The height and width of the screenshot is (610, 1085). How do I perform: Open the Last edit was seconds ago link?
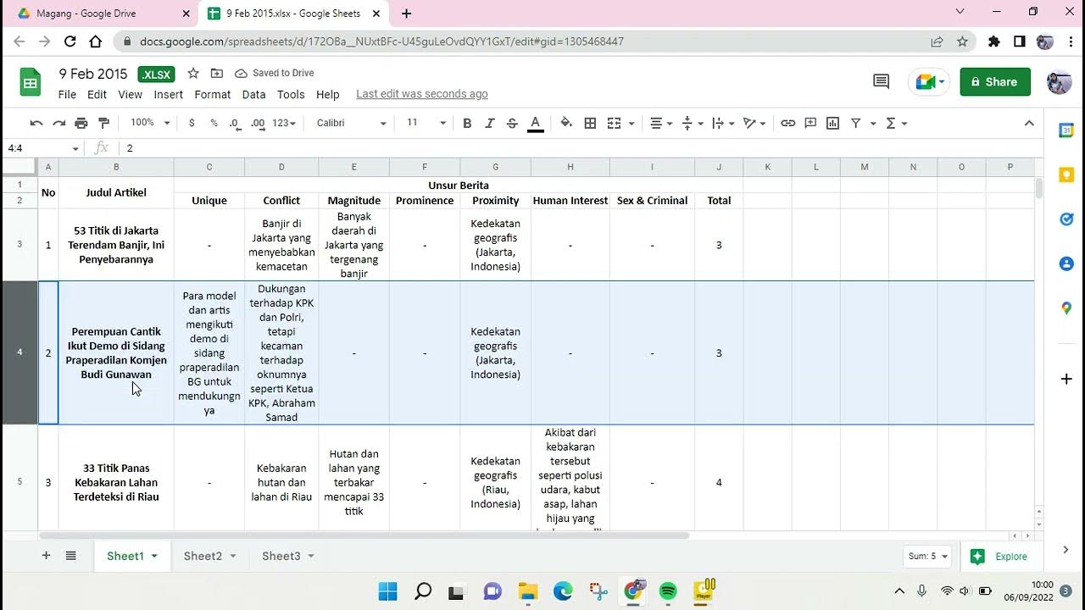pos(422,94)
